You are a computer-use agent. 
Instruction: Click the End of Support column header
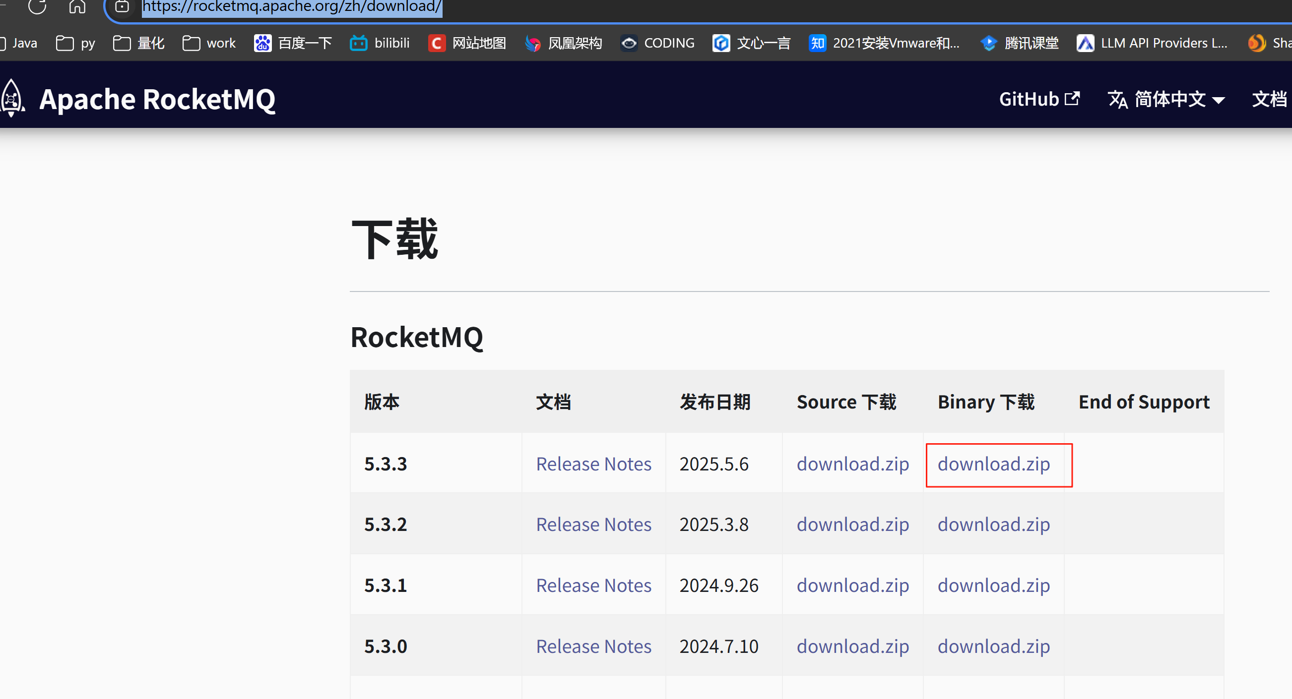[x=1144, y=402]
